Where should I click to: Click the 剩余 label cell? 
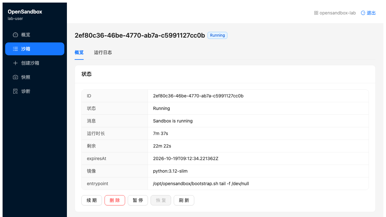point(115,146)
